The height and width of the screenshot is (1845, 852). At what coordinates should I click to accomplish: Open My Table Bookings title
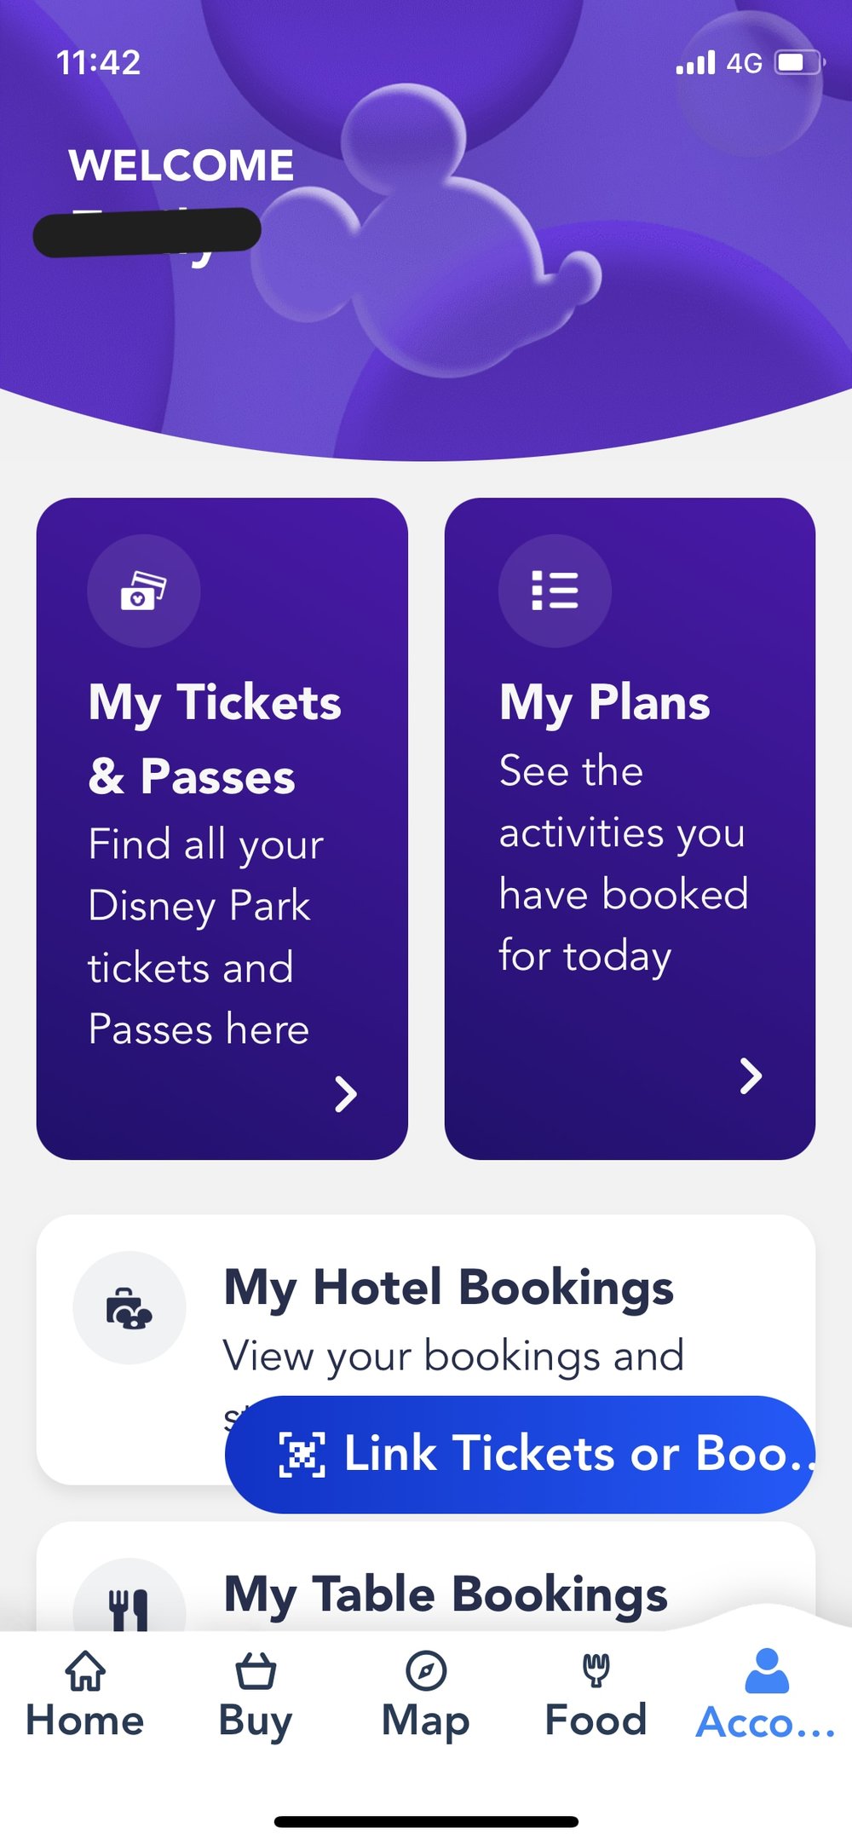[x=445, y=1594]
